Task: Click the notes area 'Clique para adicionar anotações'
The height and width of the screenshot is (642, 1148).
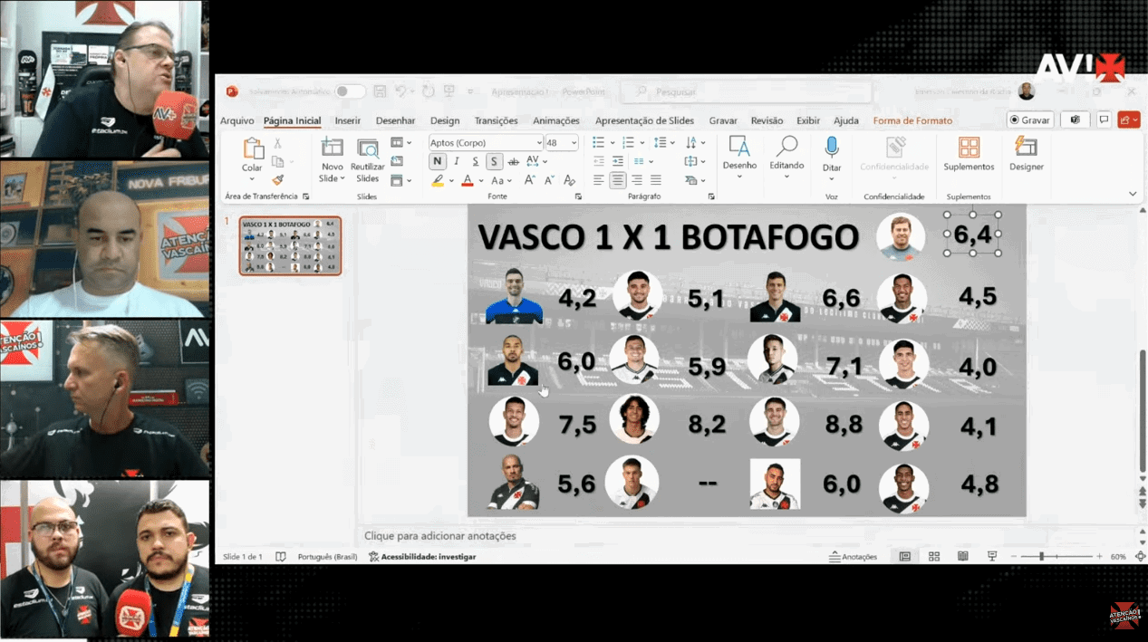Action: (440, 535)
